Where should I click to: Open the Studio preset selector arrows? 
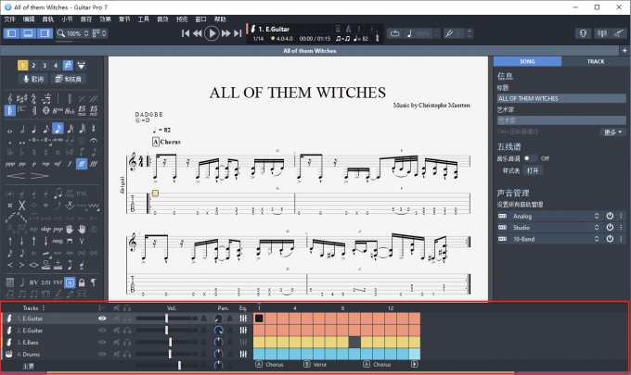pos(596,227)
